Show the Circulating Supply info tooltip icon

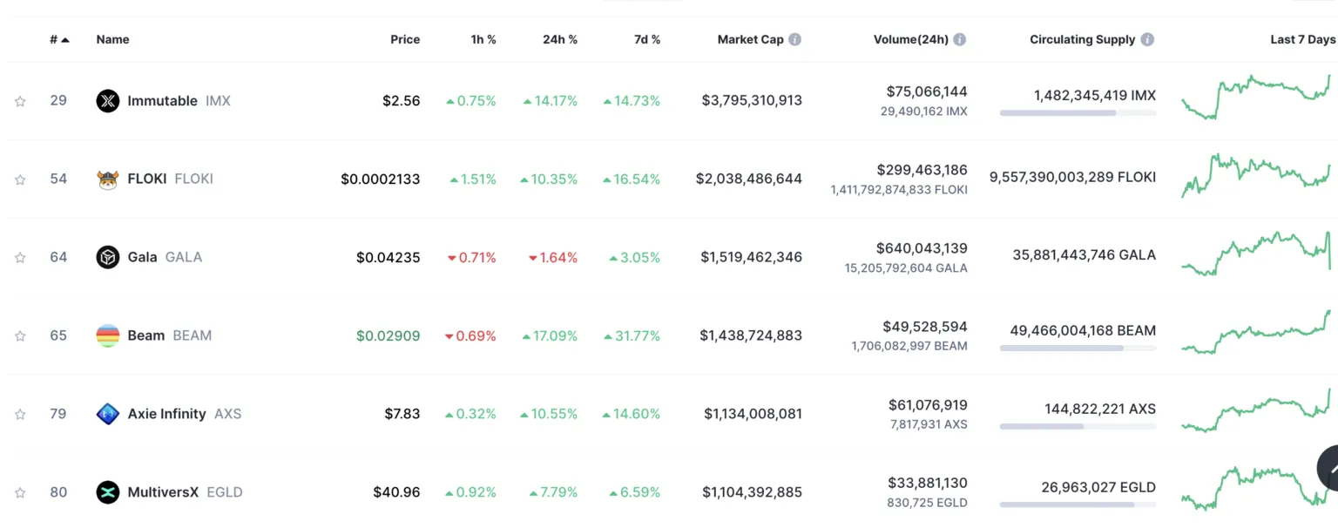1147,39
